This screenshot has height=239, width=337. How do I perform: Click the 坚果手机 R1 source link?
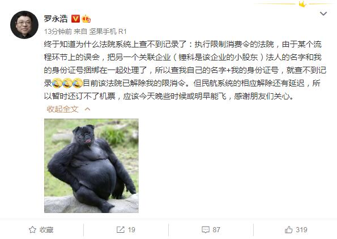pos(108,32)
